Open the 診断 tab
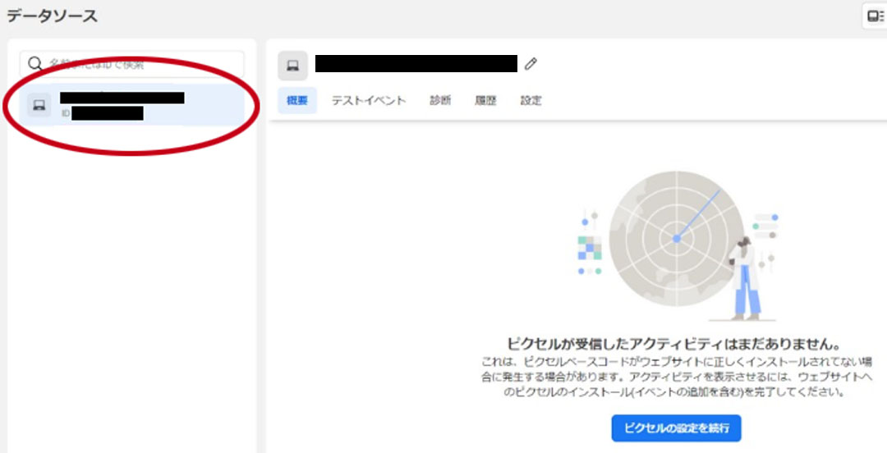 (439, 101)
